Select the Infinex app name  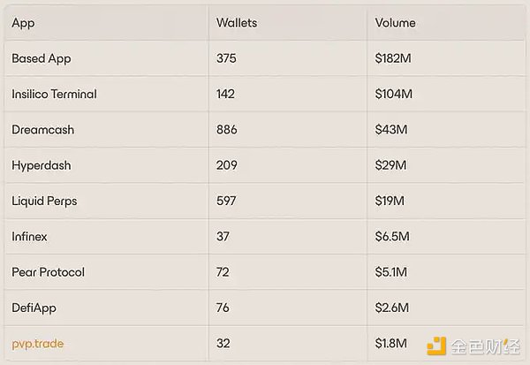(29, 237)
